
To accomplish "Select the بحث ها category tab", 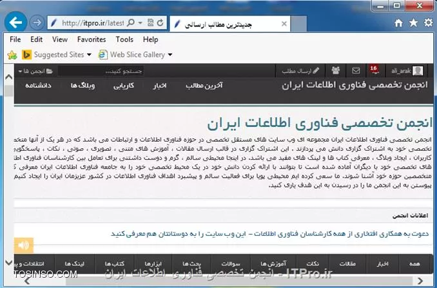I will 191,264.
